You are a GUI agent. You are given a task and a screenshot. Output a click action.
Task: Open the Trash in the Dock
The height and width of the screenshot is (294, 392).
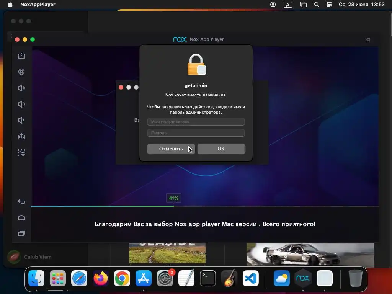(356, 278)
